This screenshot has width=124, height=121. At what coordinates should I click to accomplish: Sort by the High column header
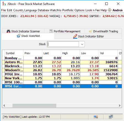[x=71, y=53]
